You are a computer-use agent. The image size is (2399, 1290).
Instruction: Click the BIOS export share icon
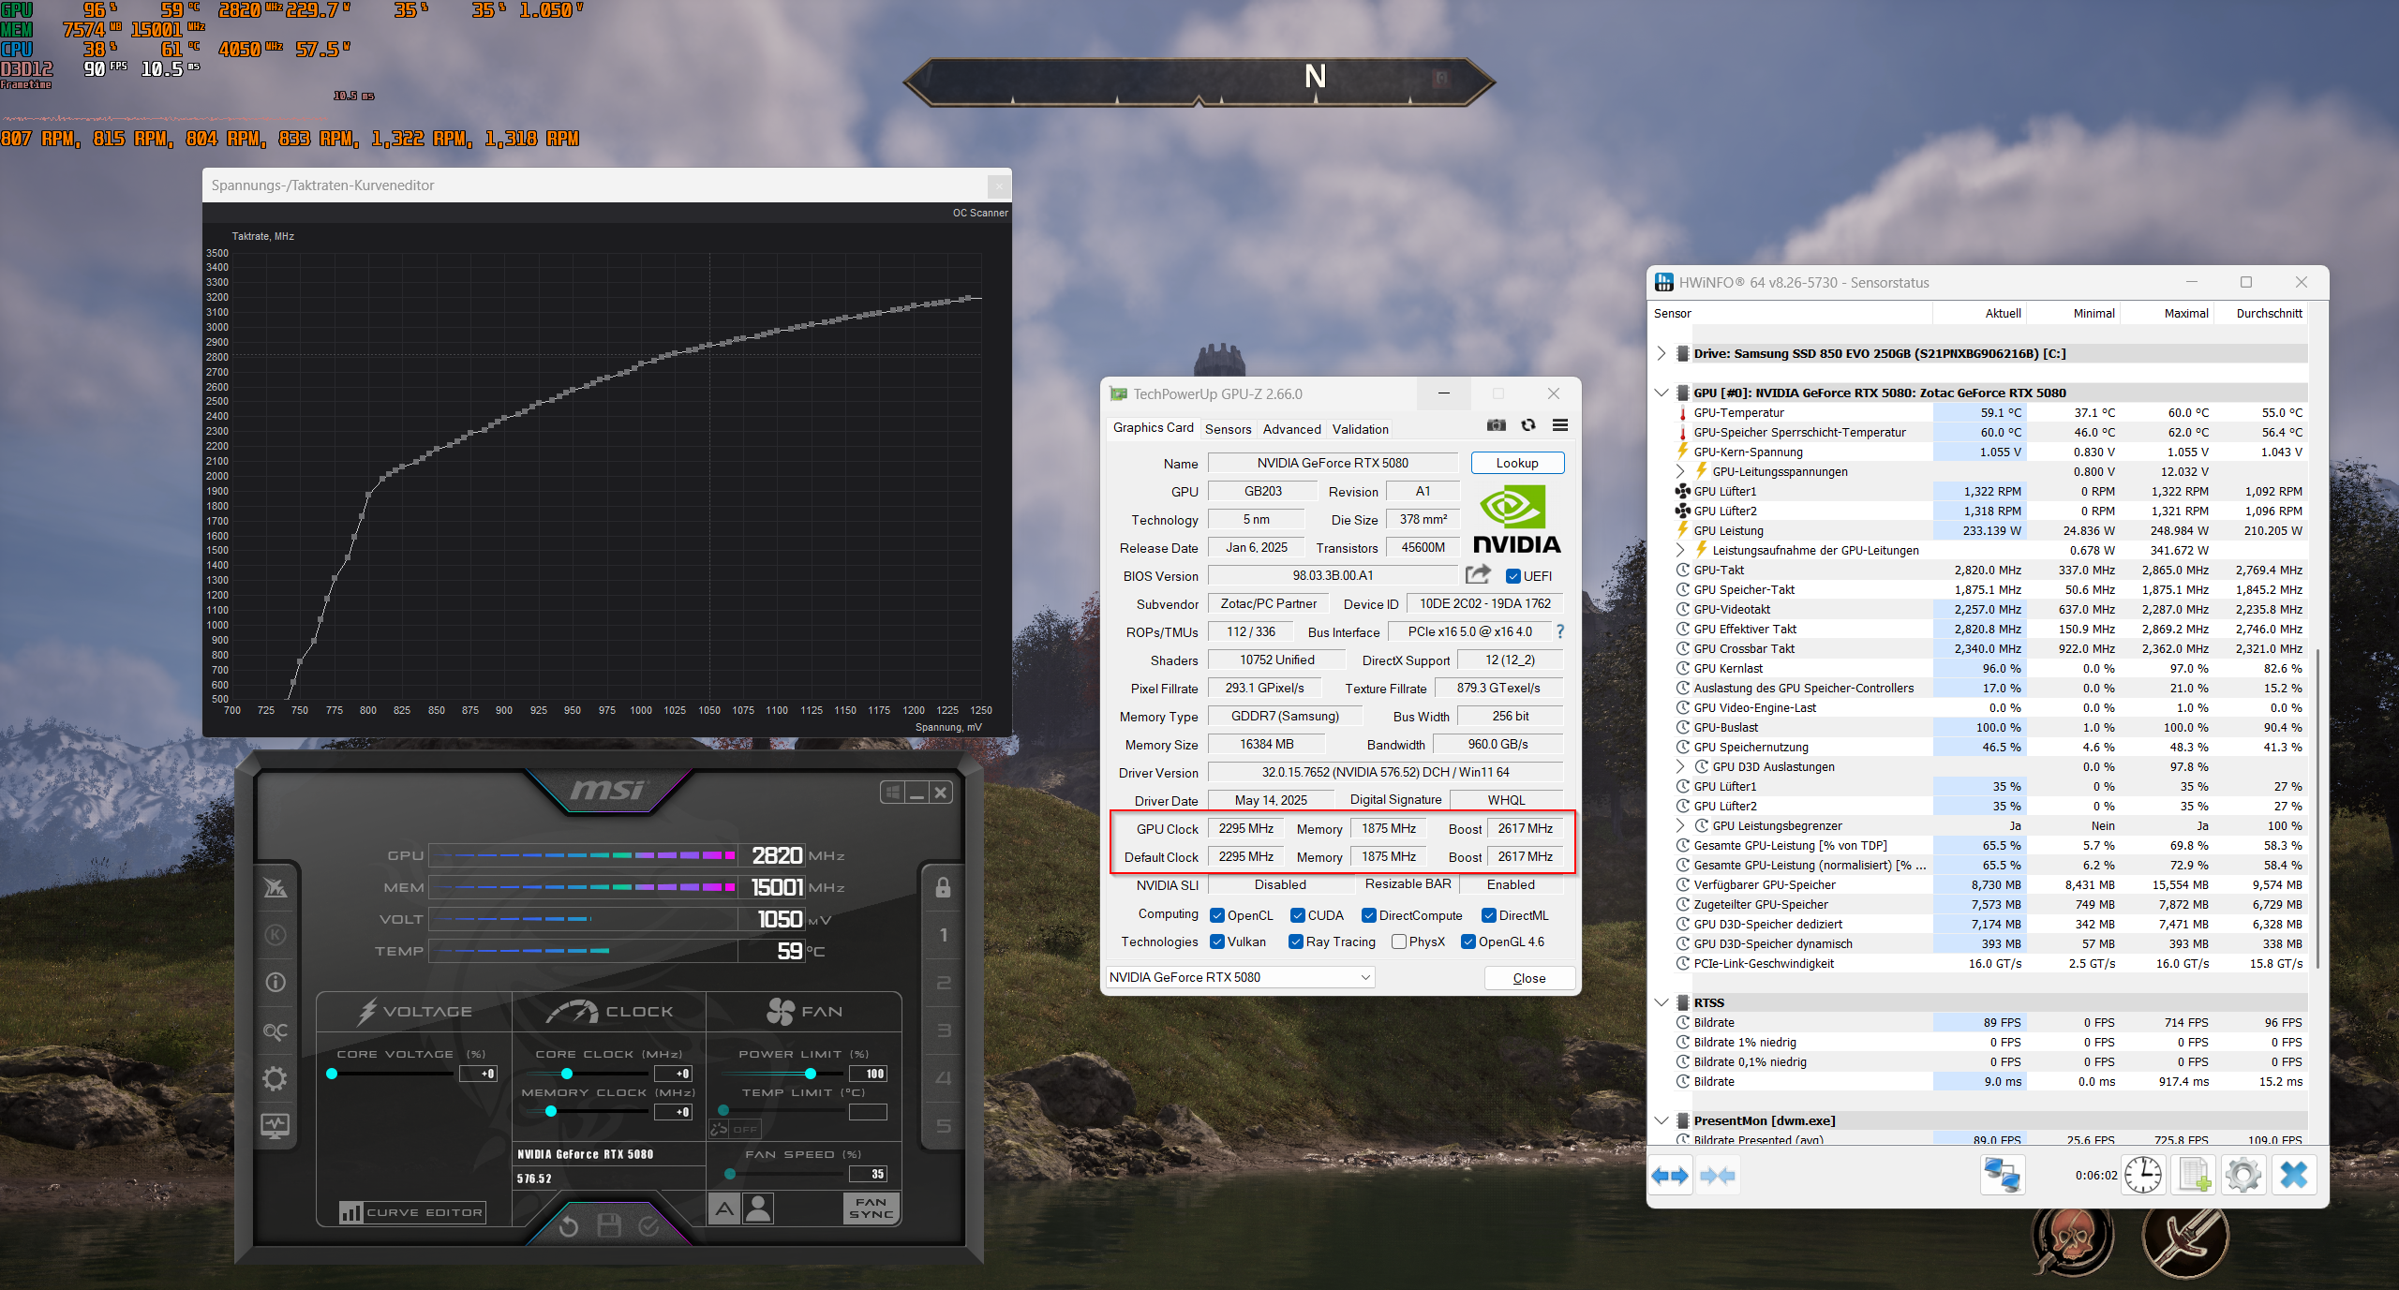tap(1478, 574)
